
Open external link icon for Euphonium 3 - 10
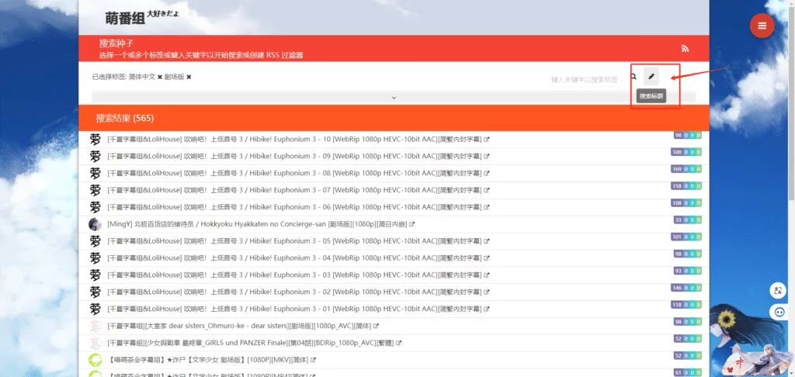[487, 140]
